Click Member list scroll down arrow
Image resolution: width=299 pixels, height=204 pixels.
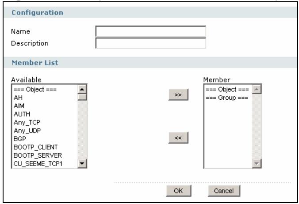(257, 163)
